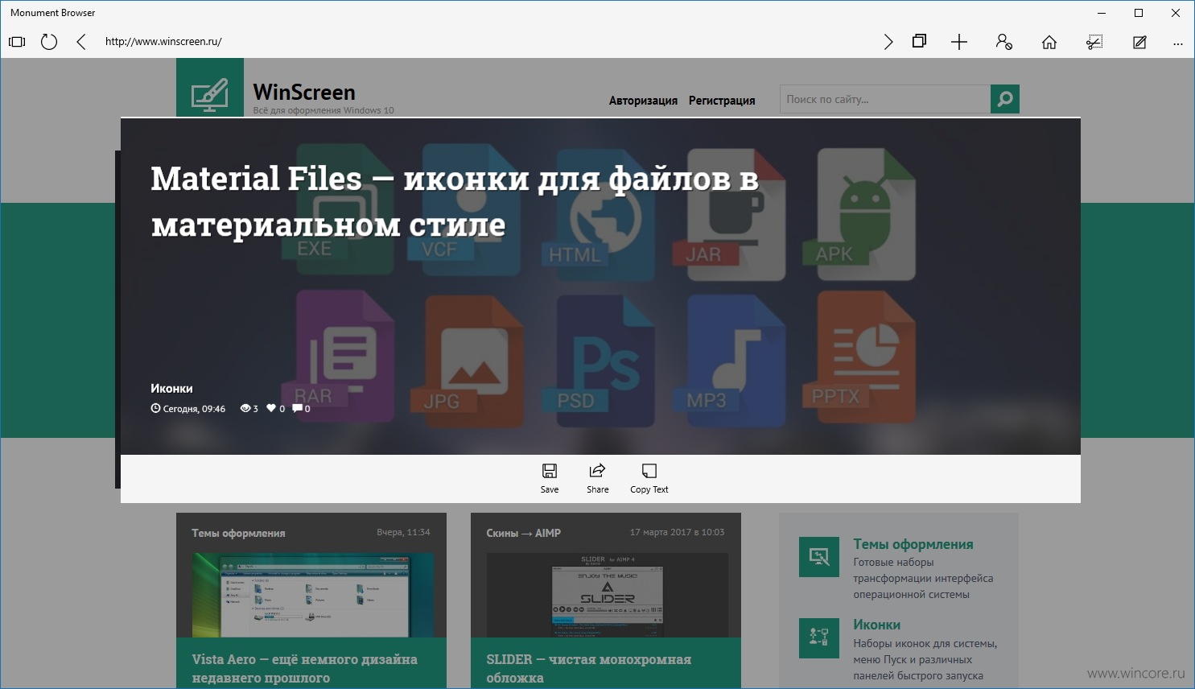Click the likes heart icon under article

pyautogui.click(x=271, y=408)
